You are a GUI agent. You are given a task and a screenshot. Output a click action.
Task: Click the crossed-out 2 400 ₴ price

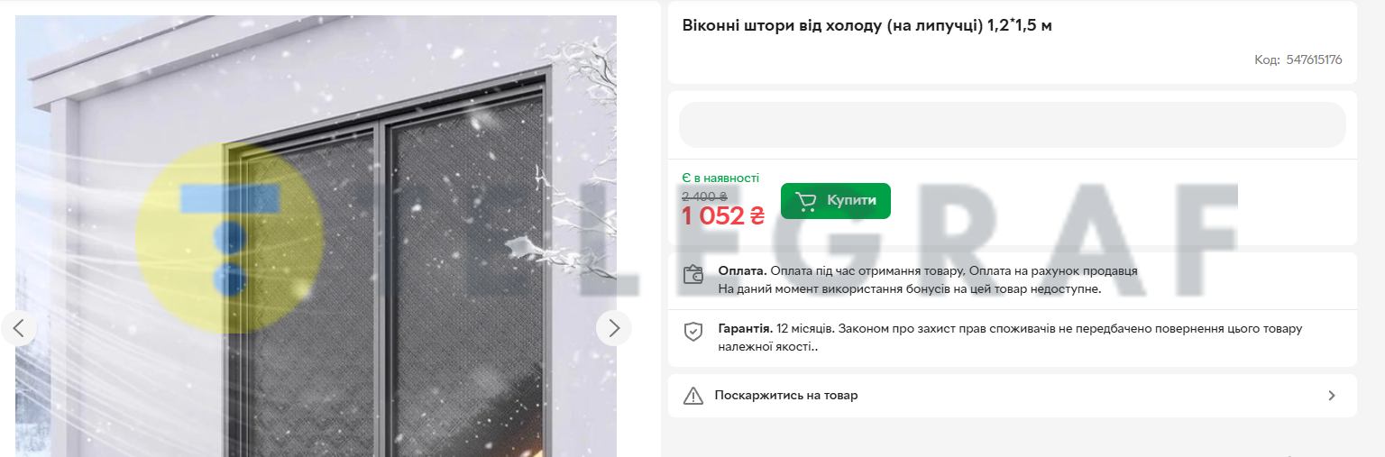coord(704,196)
